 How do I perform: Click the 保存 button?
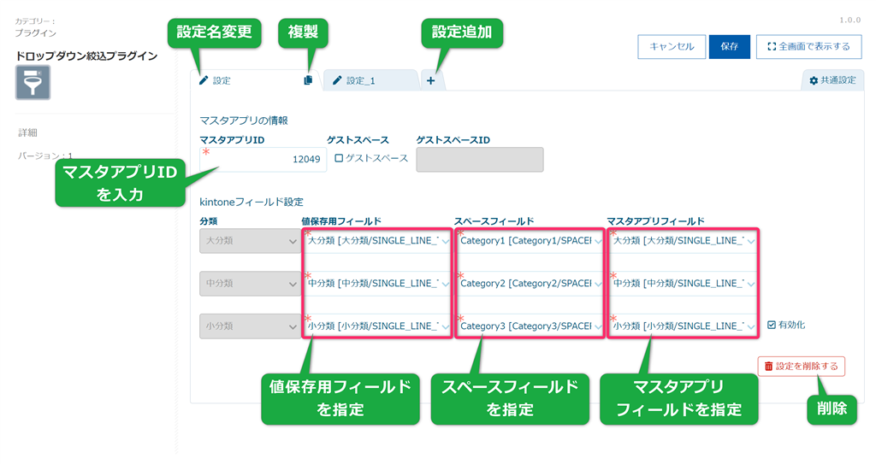click(x=729, y=46)
